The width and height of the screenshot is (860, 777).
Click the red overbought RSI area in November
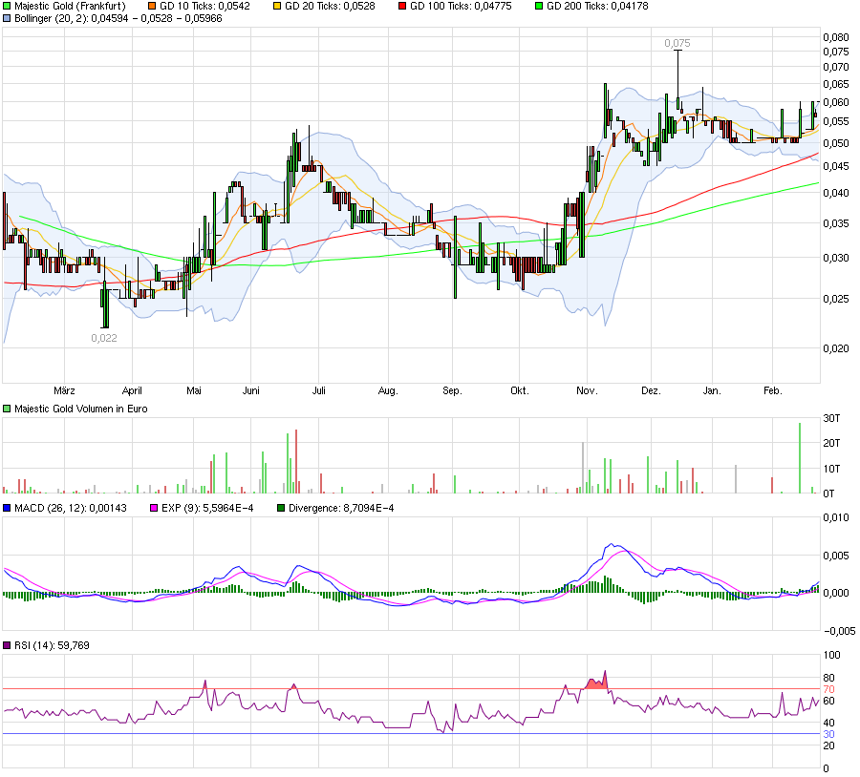pyautogui.click(x=596, y=683)
